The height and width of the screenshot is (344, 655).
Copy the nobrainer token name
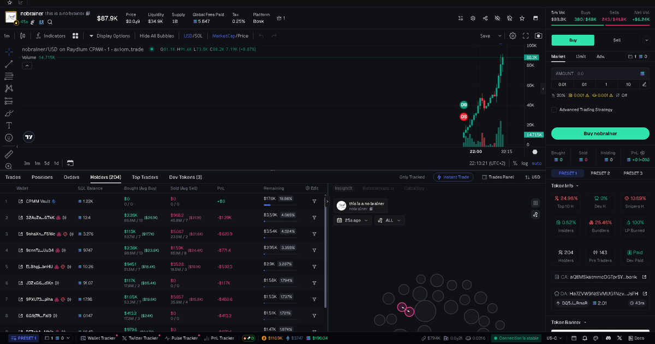(88, 13)
